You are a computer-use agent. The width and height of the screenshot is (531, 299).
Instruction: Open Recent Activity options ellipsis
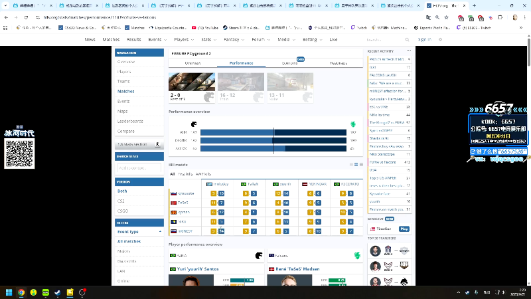point(409,51)
